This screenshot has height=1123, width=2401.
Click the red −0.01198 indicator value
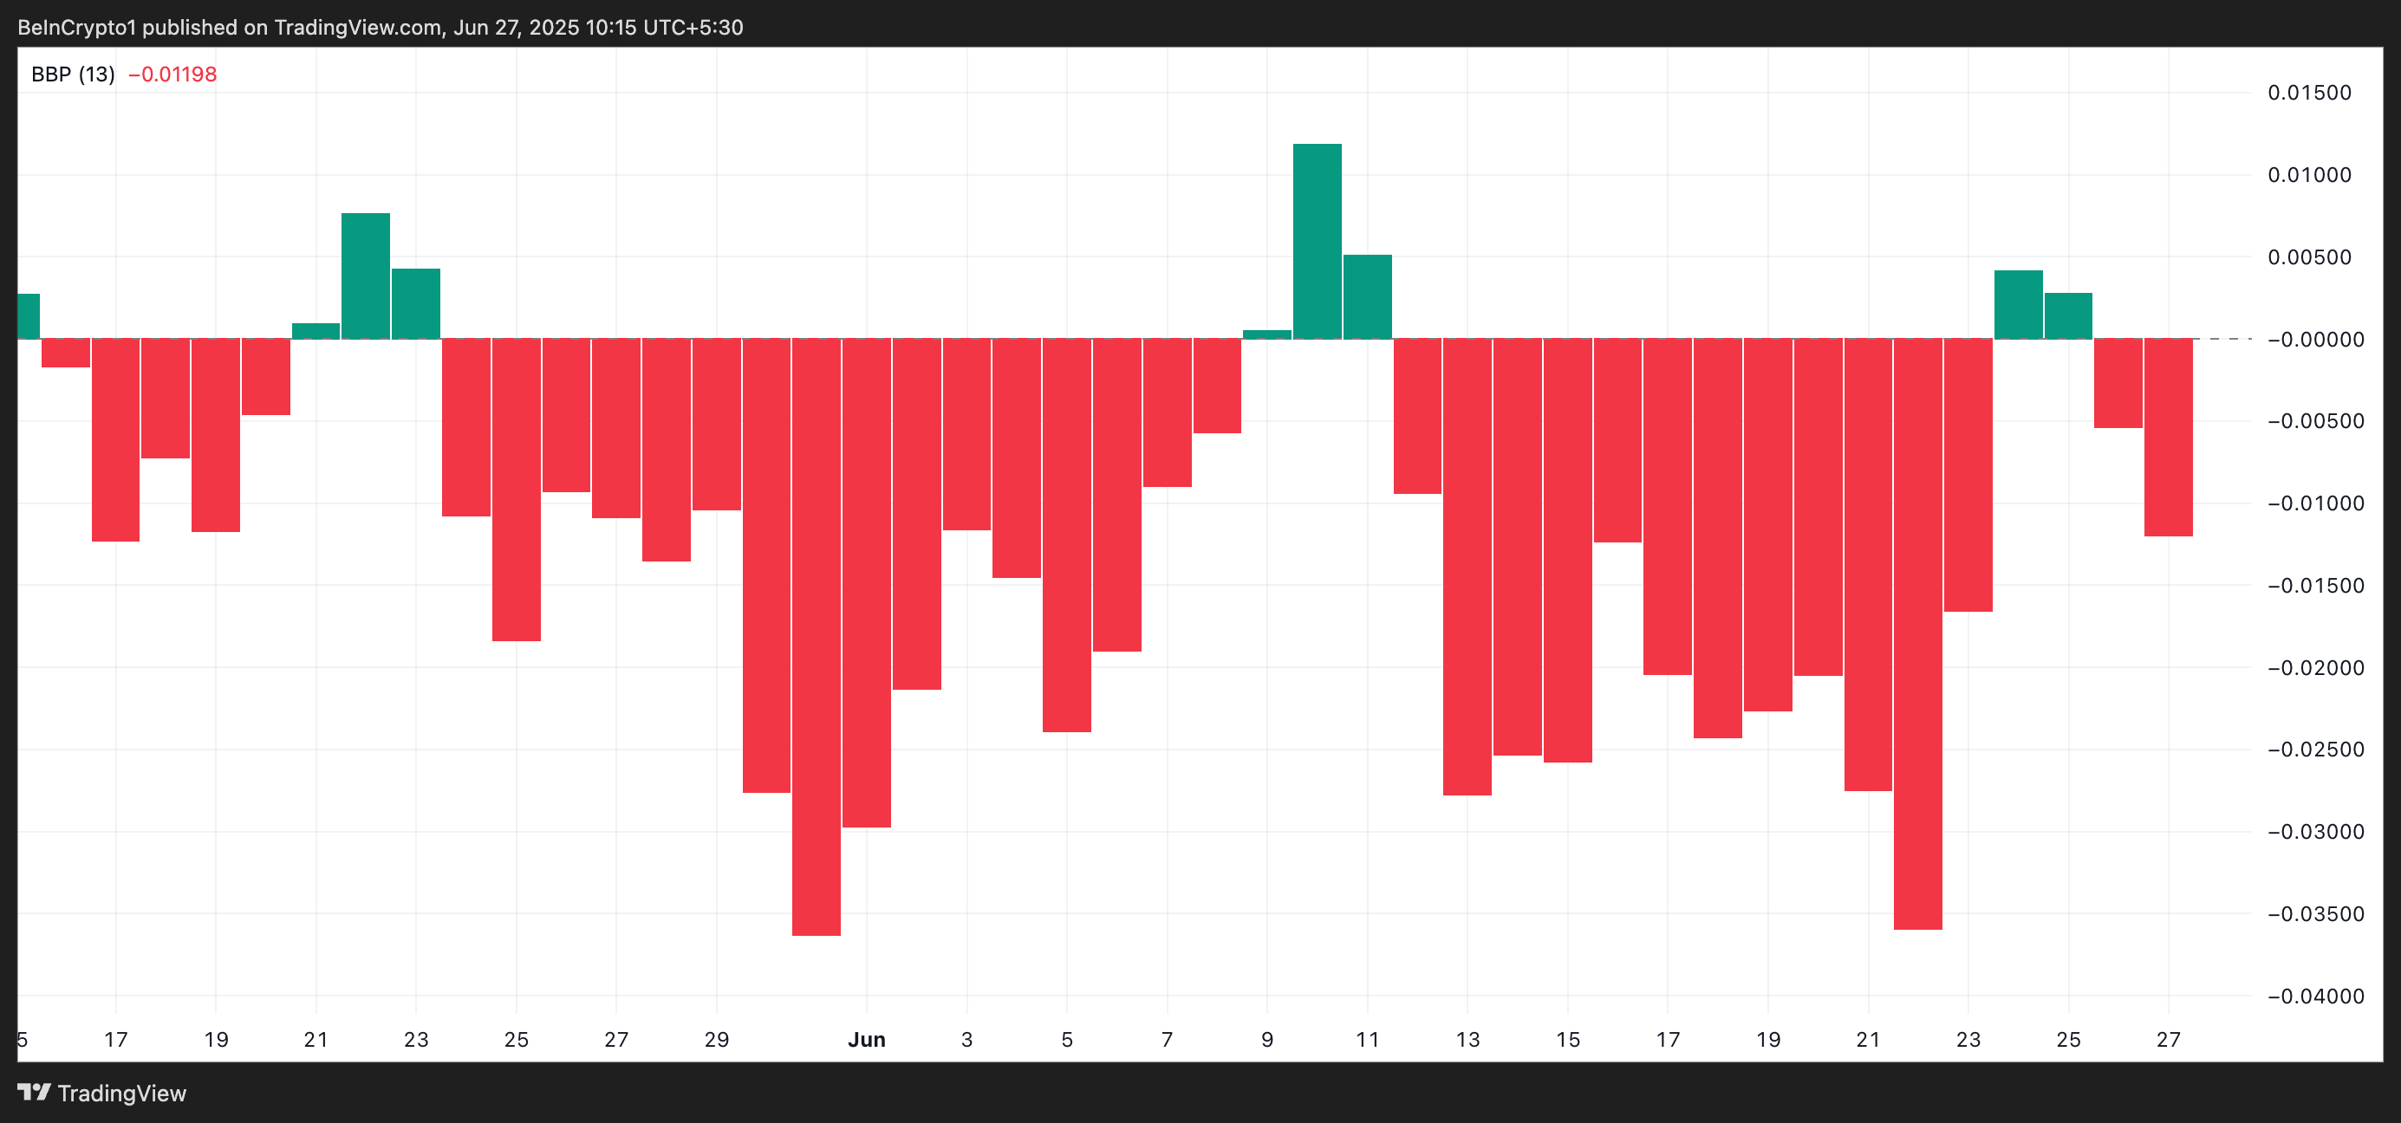click(172, 75)
